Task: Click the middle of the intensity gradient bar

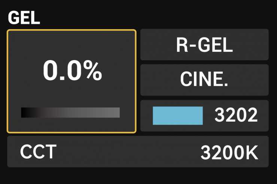Action: coord(70,113)
